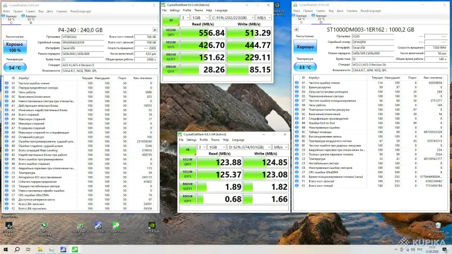Go to previous disk arrow in ST1000DM003 window
This screenshot has width=452, height=254.
(296, 29)
